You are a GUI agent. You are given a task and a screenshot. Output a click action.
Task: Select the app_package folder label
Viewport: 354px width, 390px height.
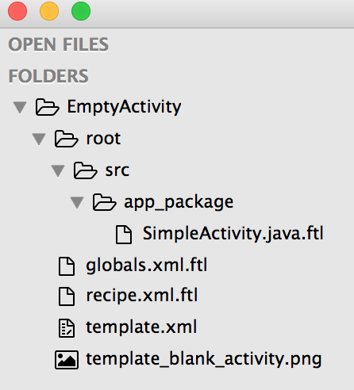(x=179, y=203)
